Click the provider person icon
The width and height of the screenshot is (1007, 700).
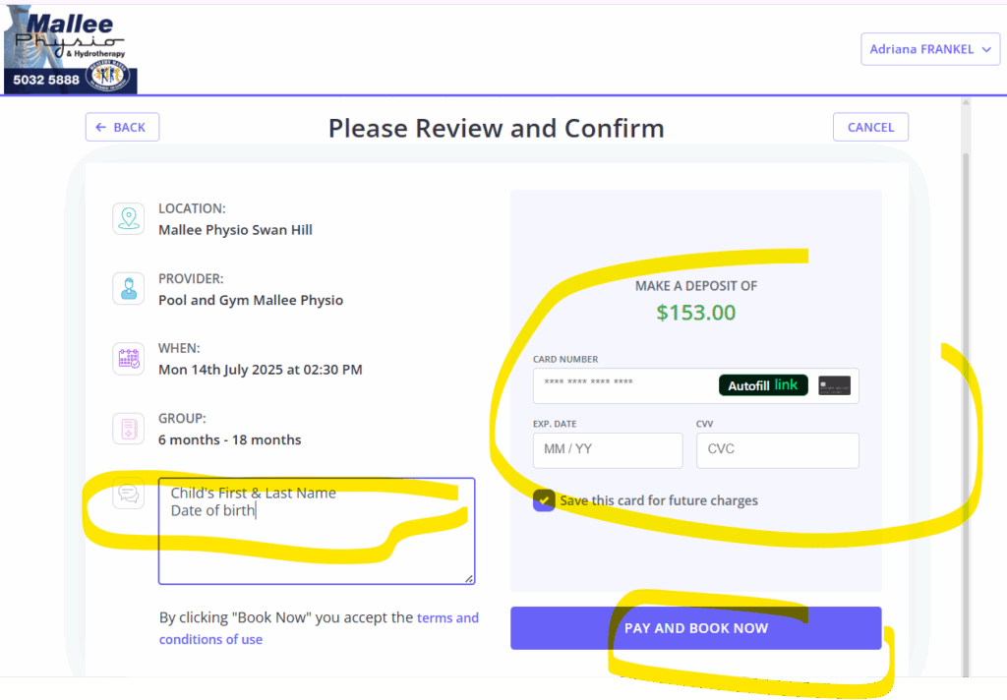click(129, 288)
